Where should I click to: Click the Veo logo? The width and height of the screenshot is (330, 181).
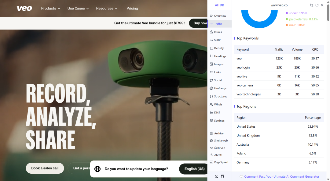tap(24, 9)
